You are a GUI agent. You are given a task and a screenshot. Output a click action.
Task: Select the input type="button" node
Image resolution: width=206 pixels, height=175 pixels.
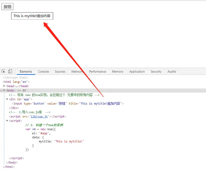(x=68, y=104)
